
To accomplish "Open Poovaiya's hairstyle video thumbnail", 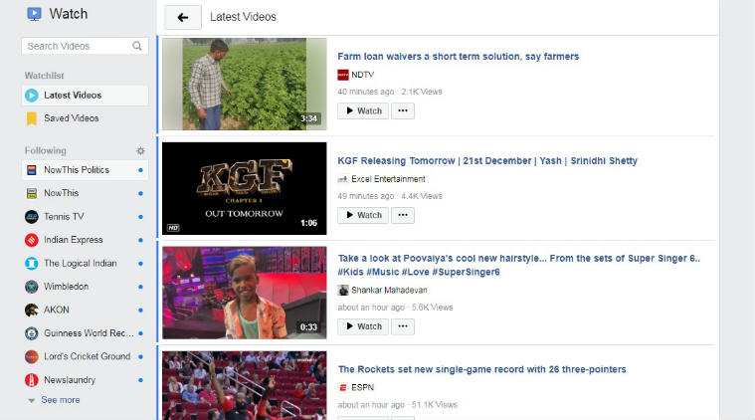I will [x=244, y=293].
